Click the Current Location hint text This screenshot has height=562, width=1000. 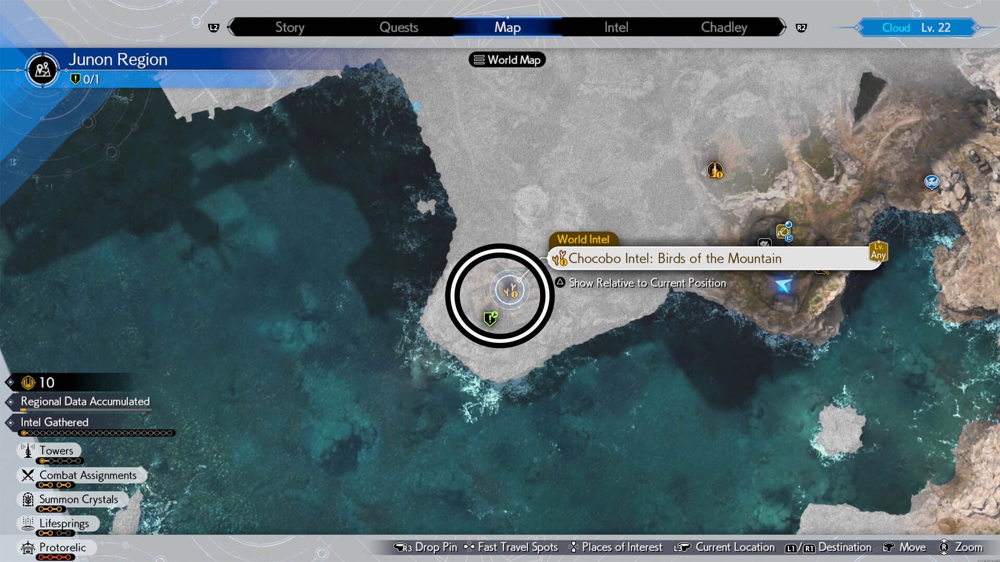(735, 547)
